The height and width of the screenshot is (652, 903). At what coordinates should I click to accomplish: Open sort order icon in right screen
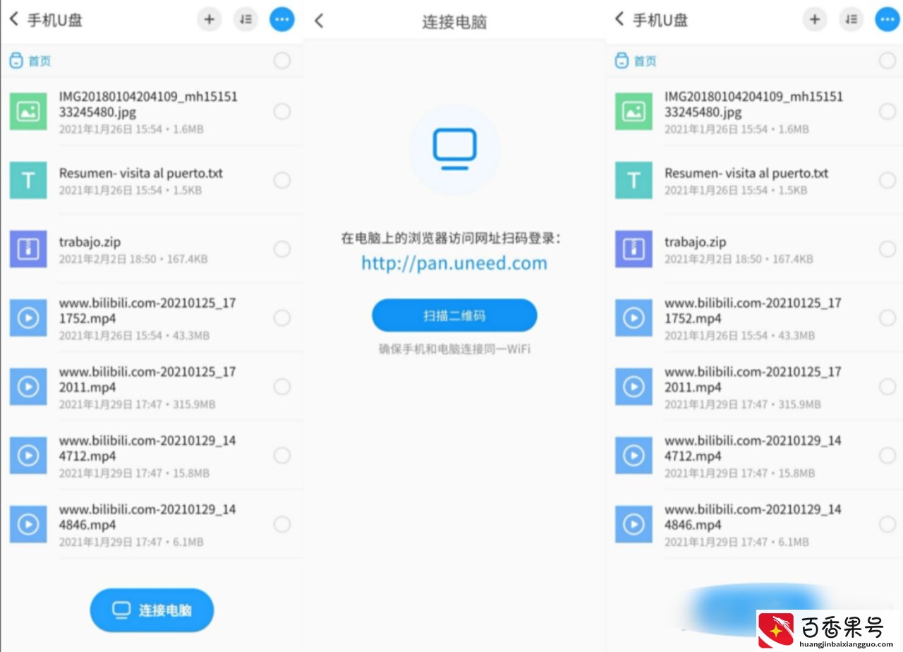tap(852, 20)
